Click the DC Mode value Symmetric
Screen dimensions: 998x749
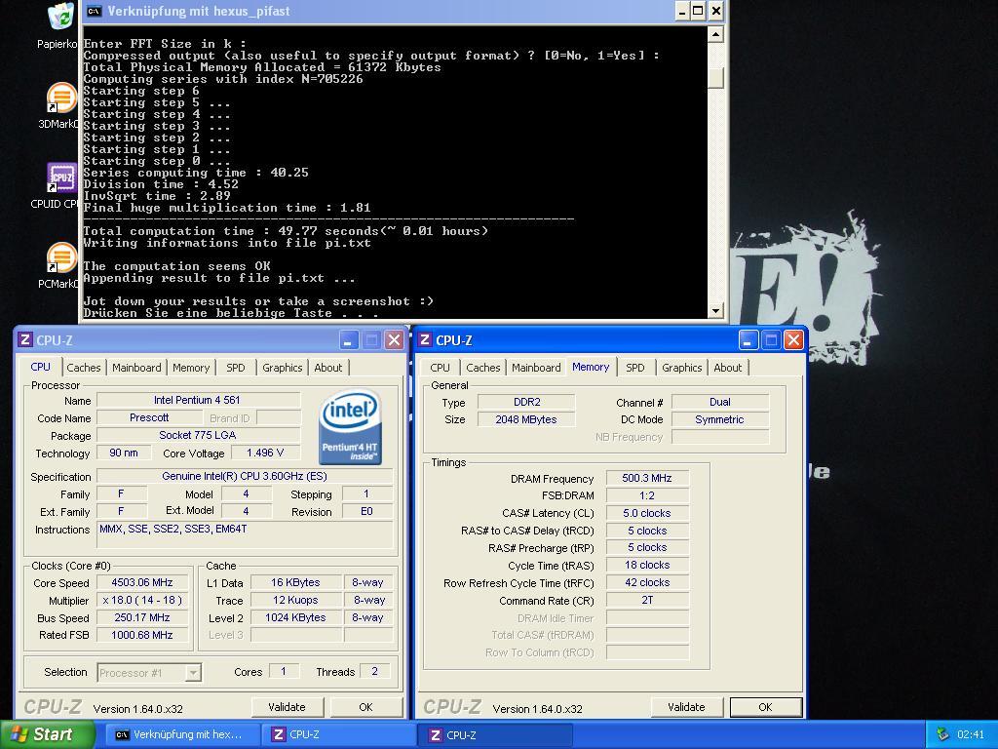click(720, 419)
